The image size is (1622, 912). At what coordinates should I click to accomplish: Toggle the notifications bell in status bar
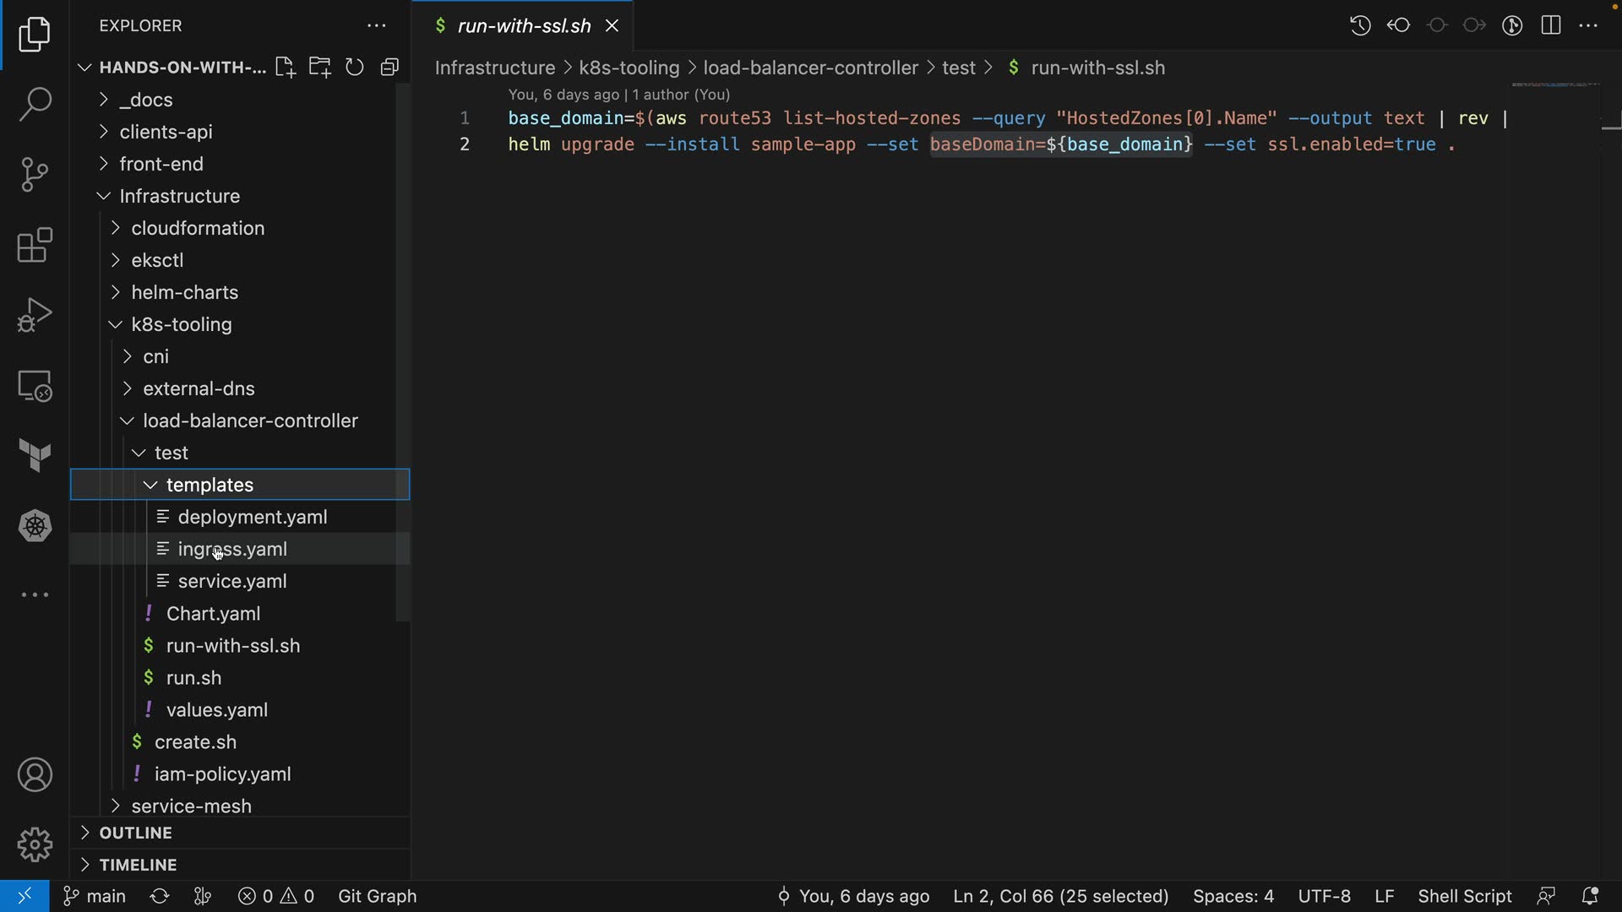tap(1590, 896)
